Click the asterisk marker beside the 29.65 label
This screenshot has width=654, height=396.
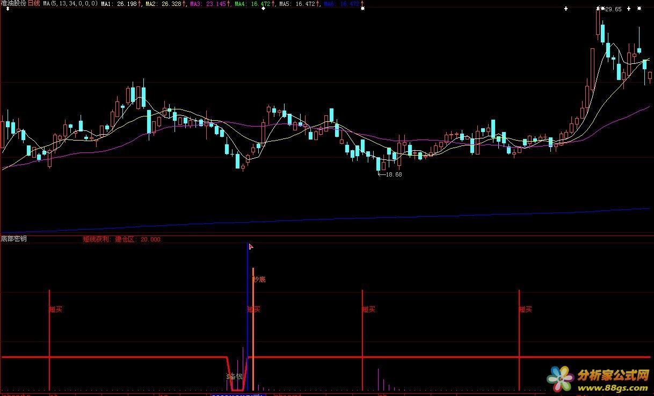tap(599, 9)
